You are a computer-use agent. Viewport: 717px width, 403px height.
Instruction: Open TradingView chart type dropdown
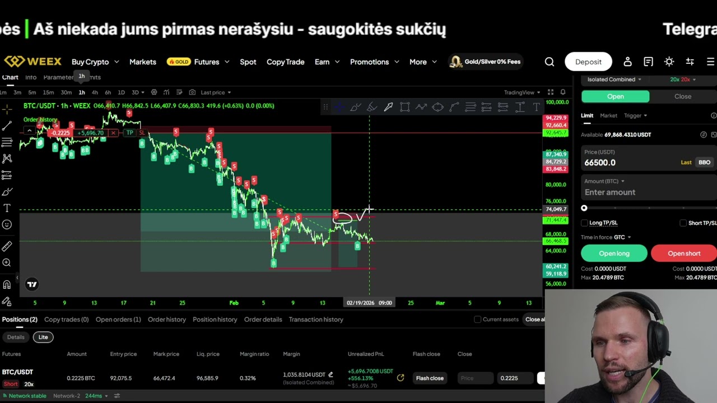pyautogui.click(x=522, y=92)
